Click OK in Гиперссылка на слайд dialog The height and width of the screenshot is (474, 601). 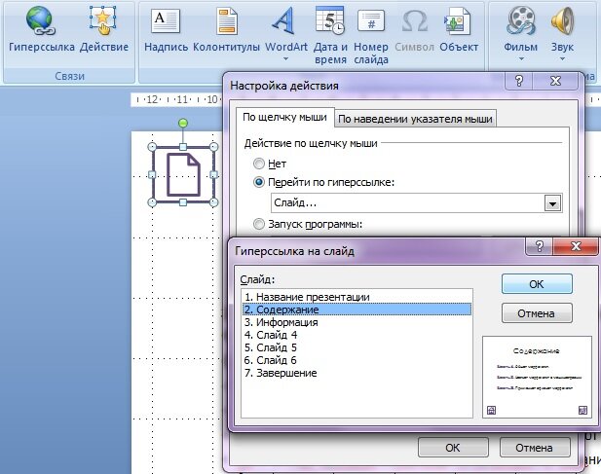[537, 284]
